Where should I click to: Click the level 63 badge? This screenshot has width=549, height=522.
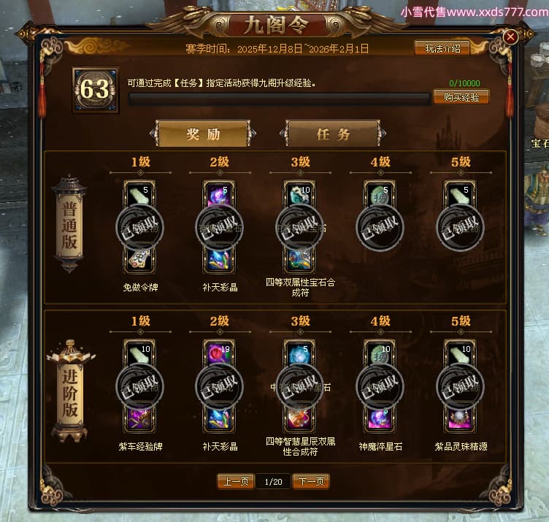point(95,90)
